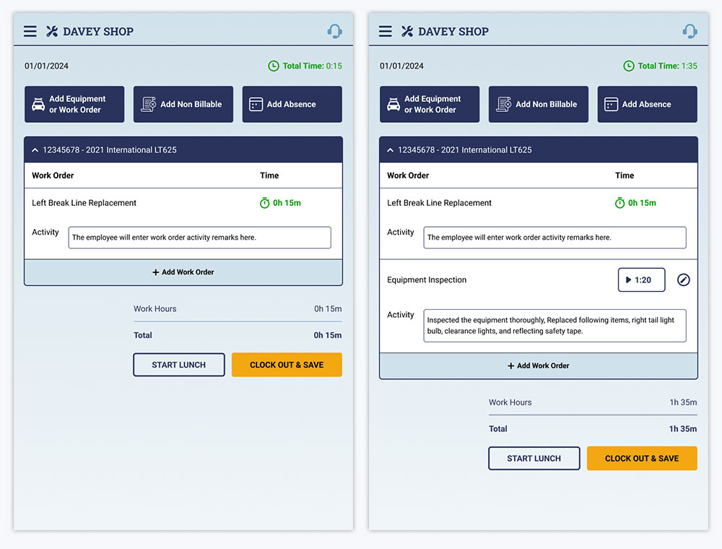Click the Equipment Inspection activity remarks field
Screen dimensions: 722x549
tap(554, 326)
